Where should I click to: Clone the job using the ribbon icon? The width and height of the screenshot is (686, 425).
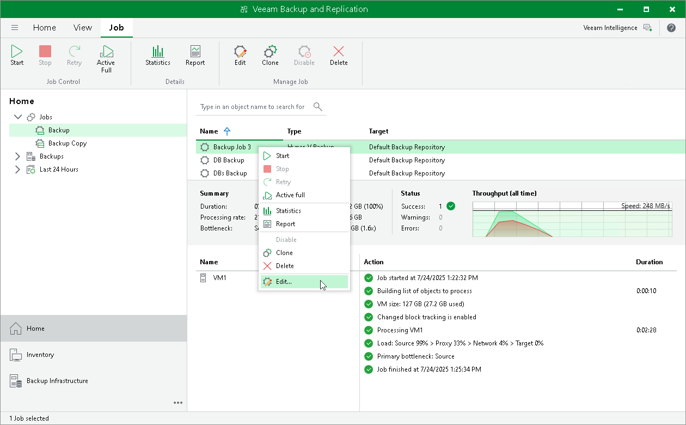(x=270, y=56)
